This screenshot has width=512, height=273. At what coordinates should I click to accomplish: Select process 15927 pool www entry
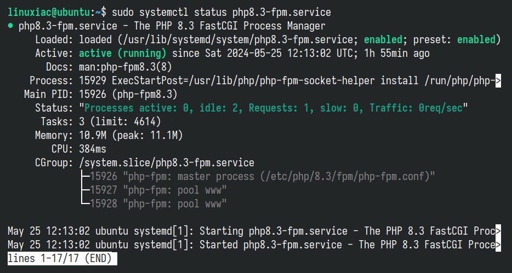158,190
